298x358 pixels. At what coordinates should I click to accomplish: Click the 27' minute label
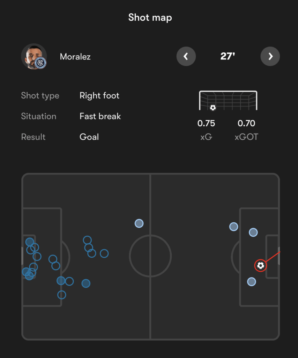click(x=228, y=56)
